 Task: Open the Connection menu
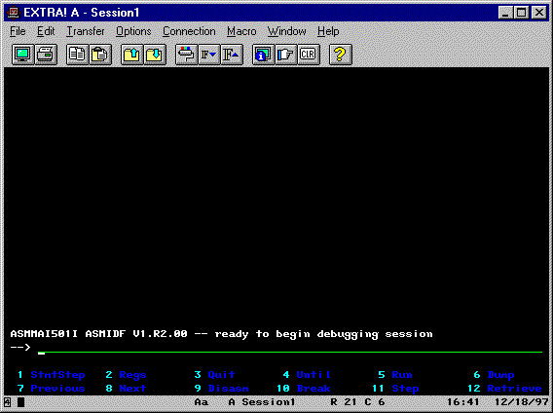(189, 31)
